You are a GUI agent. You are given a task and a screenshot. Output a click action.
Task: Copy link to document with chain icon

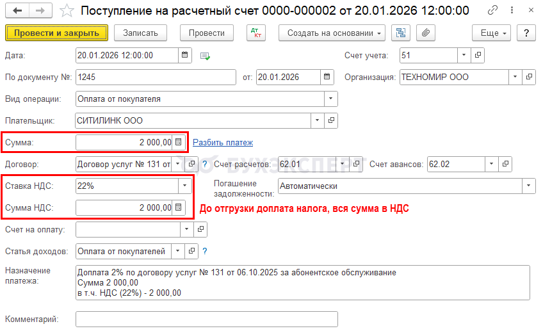point(492,10)
